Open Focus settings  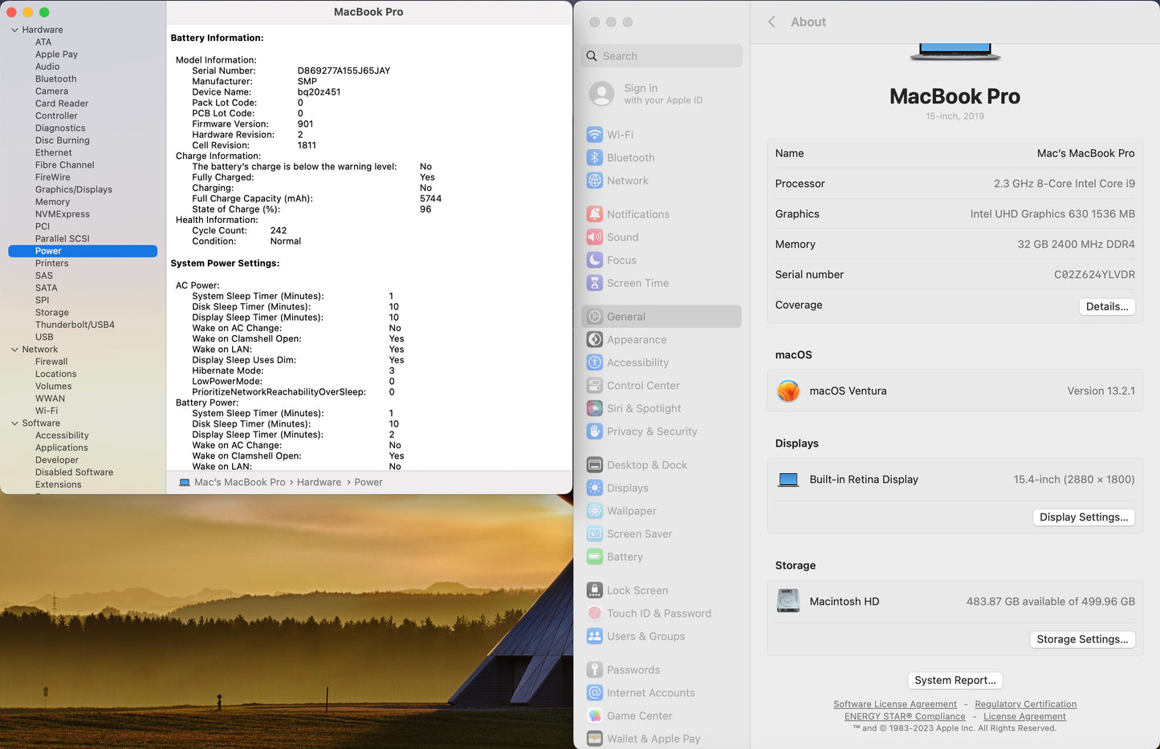(621, 260)
